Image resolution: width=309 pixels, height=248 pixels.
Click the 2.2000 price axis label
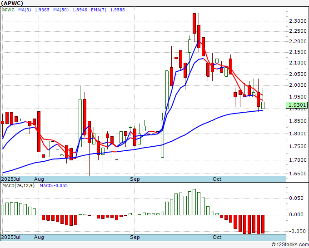coord(298,41)
